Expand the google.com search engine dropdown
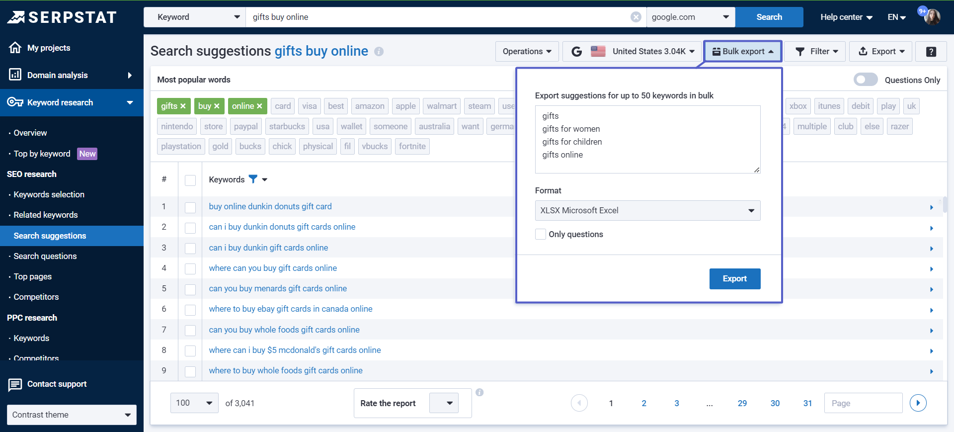 (x=690, y=17)
